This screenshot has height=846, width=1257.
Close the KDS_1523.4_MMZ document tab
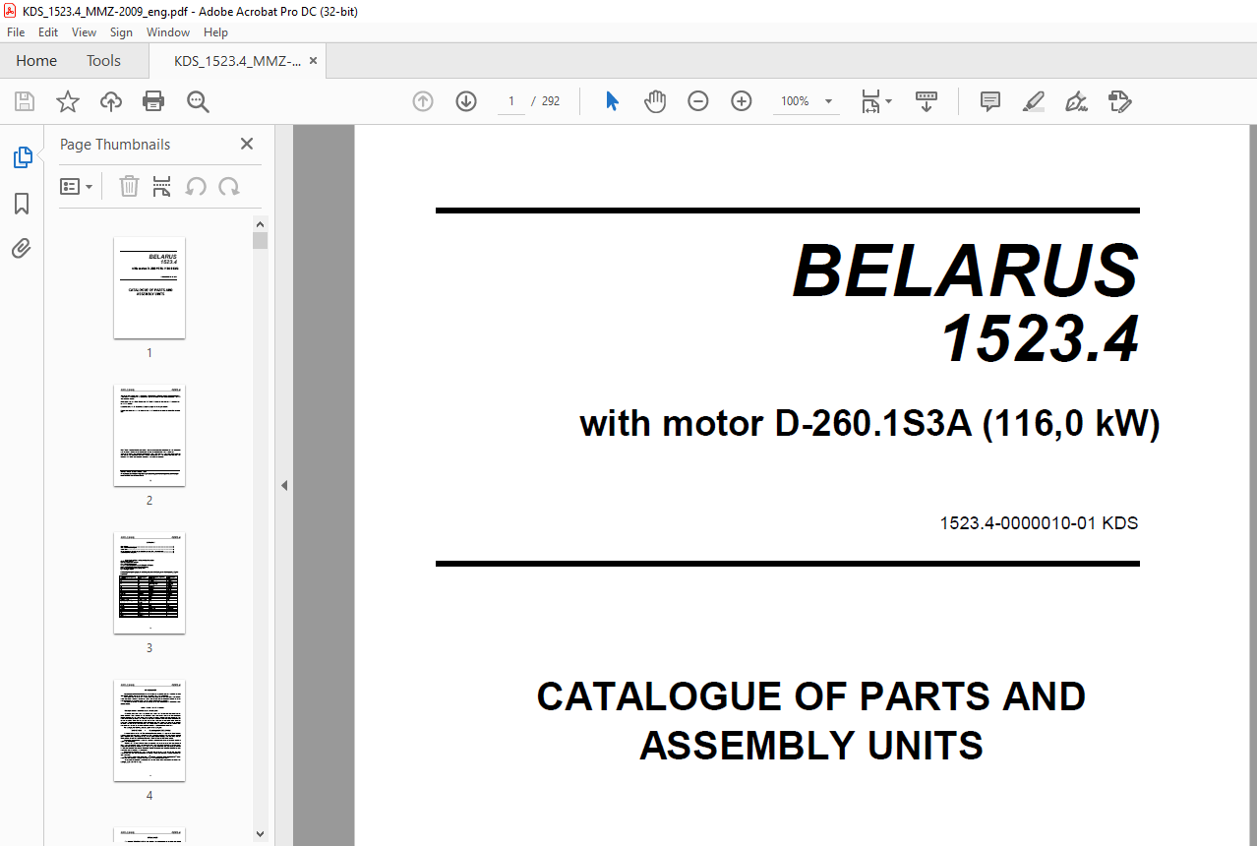coord(313,61)
